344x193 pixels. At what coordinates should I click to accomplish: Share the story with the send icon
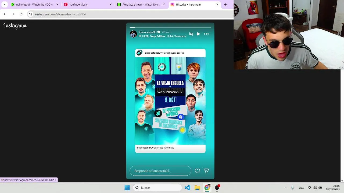[x=206, y=171]
